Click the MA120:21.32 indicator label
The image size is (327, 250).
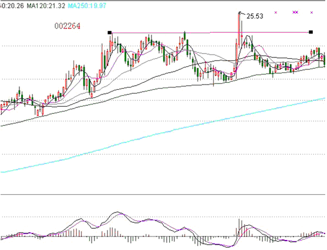pos(46,6)
